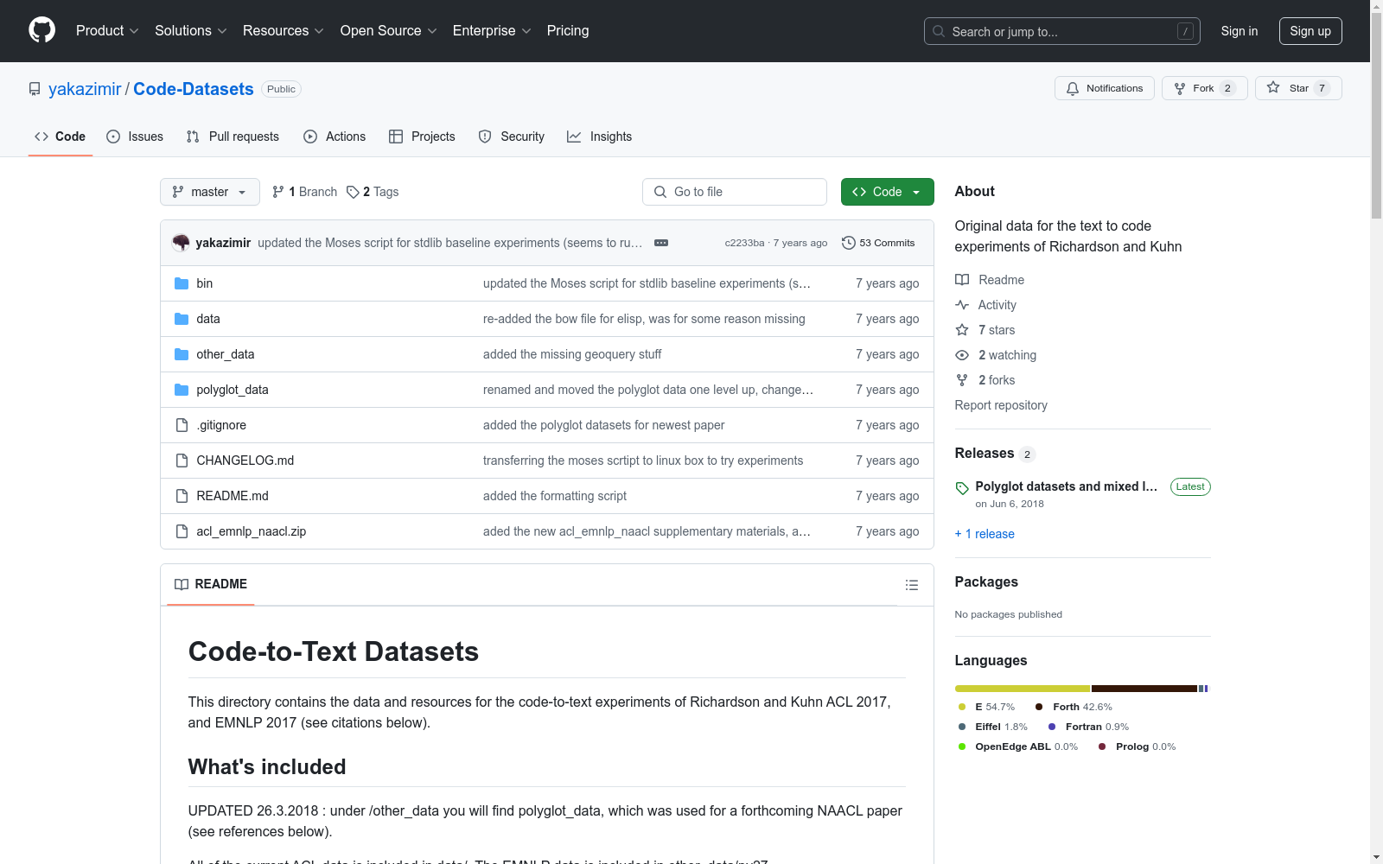
Task: Click the CHANGELOG.md file icon
Action: (182, 461)
